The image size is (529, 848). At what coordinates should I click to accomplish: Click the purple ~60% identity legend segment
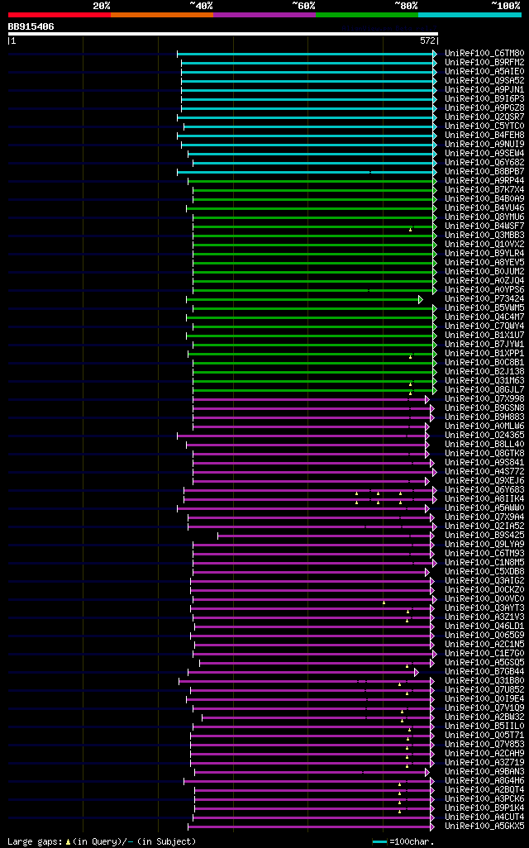(x=264, y=15)
